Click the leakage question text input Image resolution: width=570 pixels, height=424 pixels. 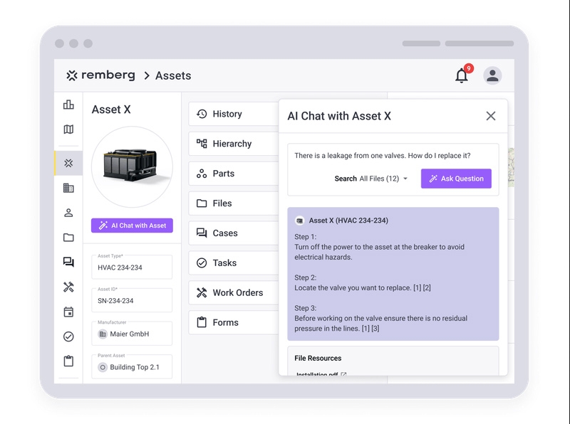coord(383,156)
